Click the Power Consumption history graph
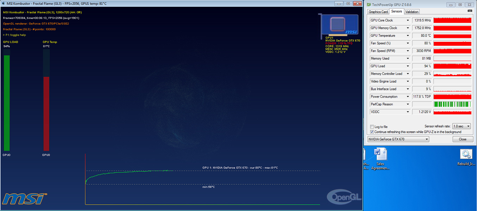The height and width of the screenshot is (211, 477). click(452, 97)
